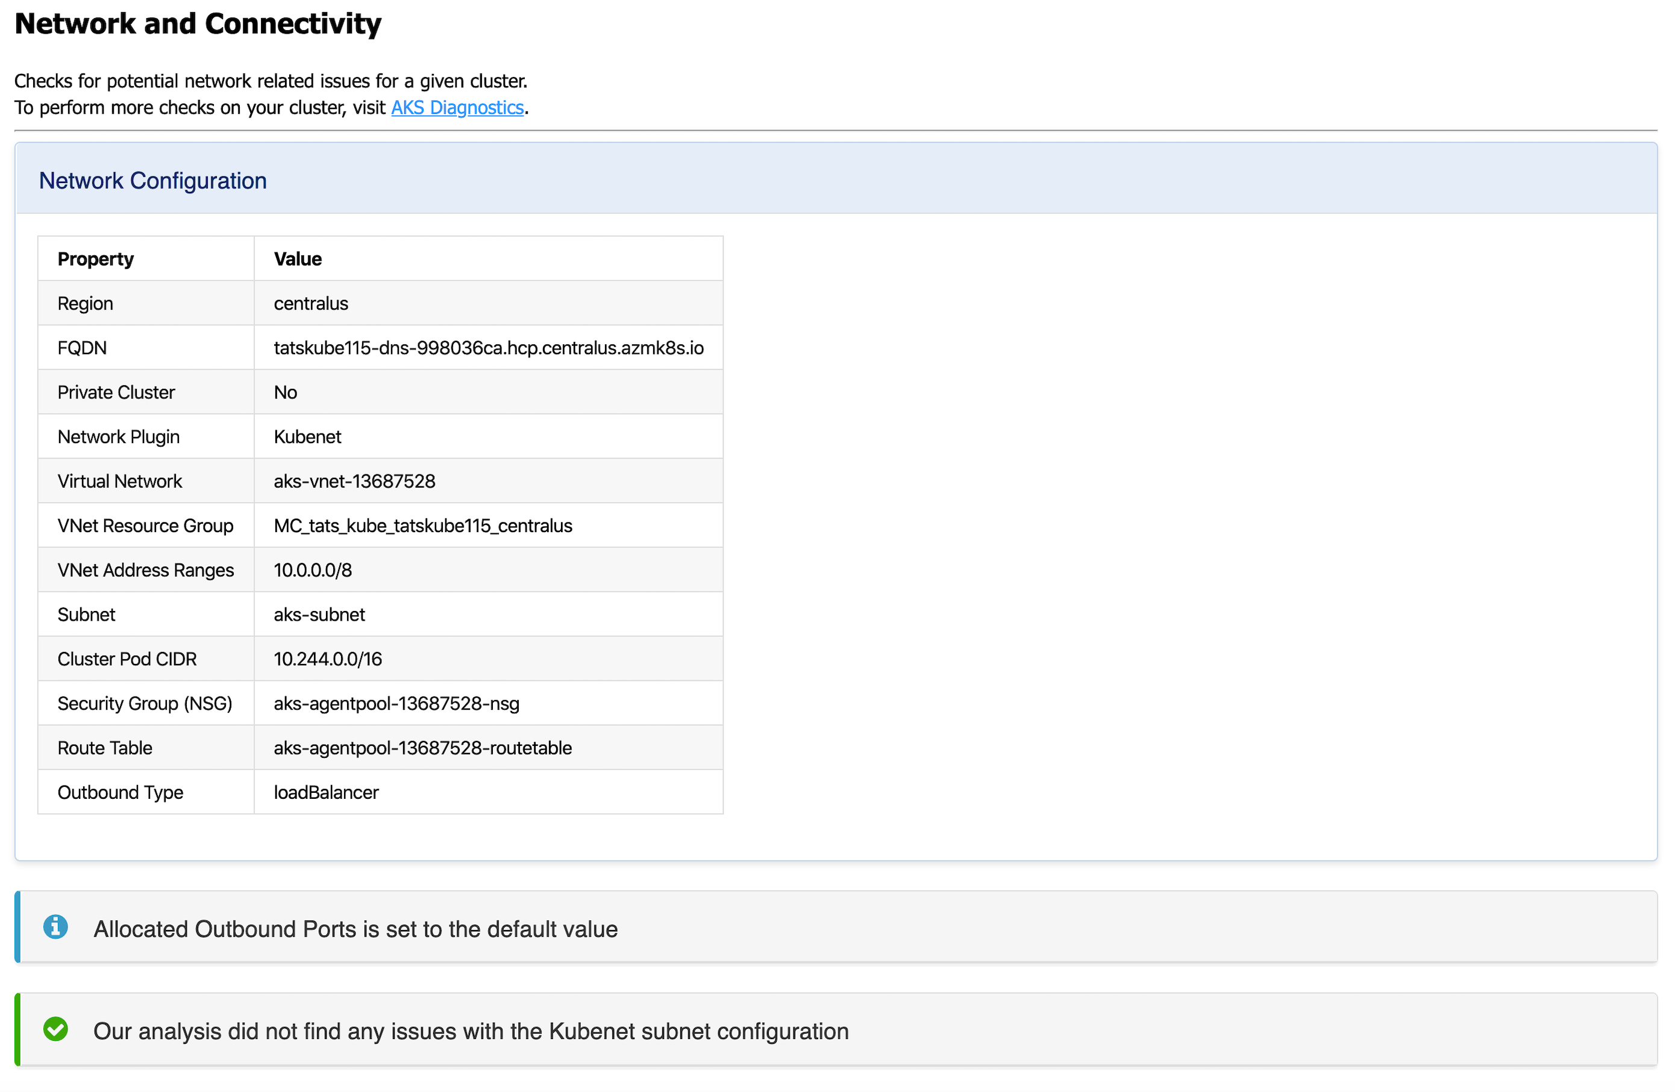Click the Network and Connectivity page heading
The height and width of the screenshot is (1092, 1675).
coord(198,23)
